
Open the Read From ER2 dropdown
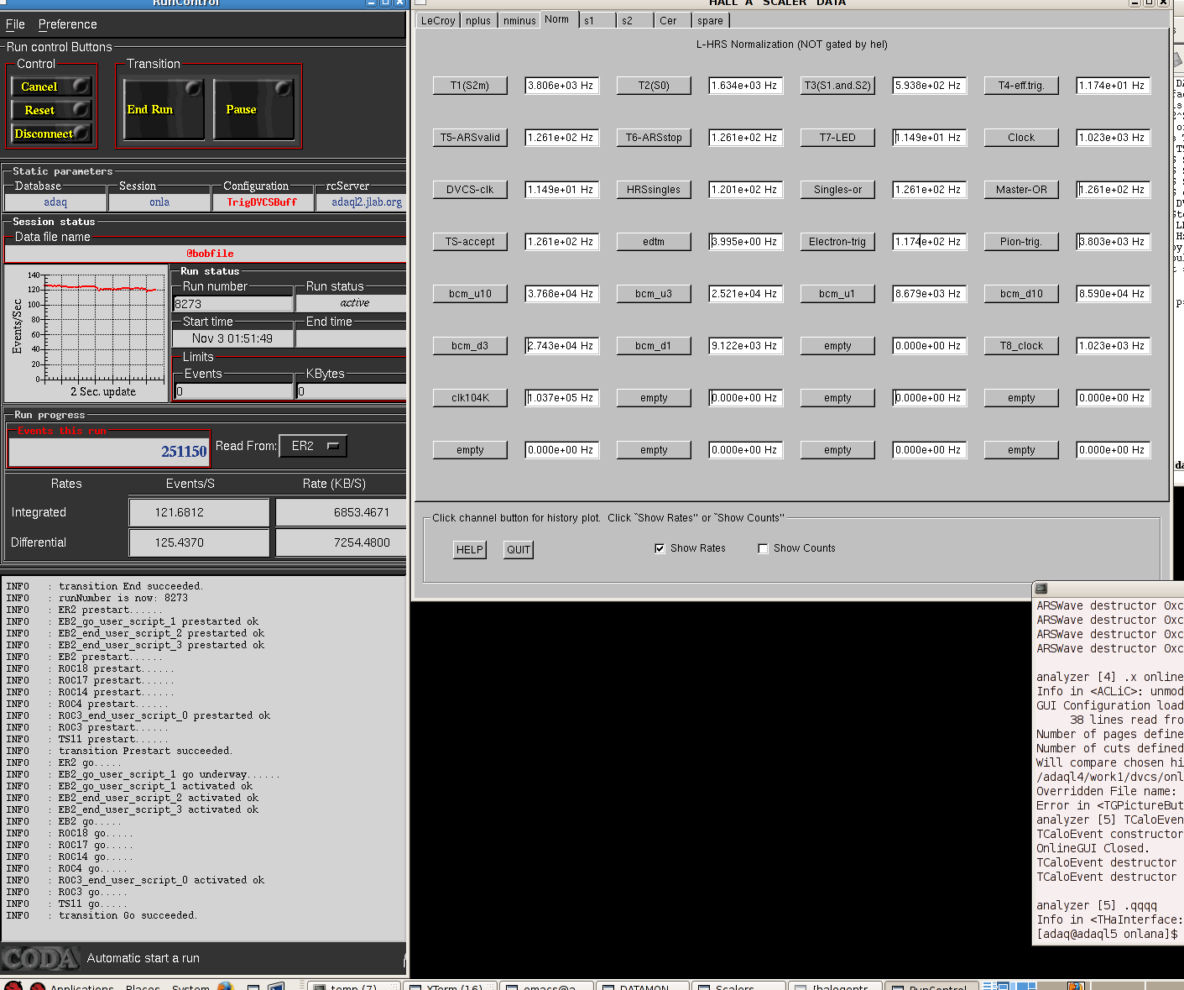[312, 446]
